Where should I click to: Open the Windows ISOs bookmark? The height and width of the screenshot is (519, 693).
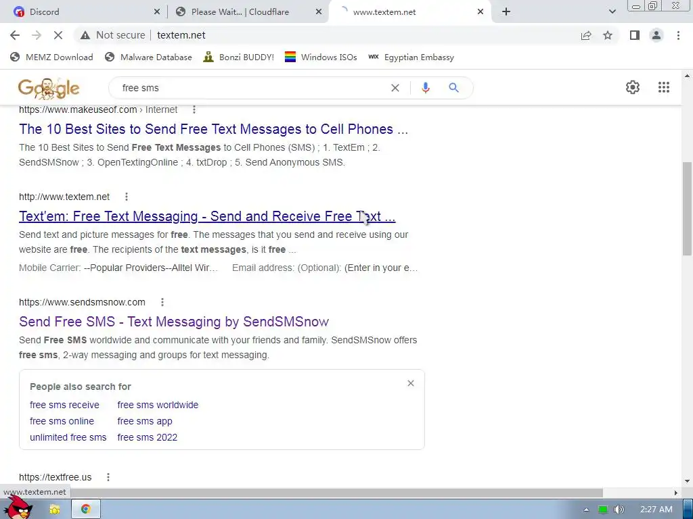coord(321,57)
